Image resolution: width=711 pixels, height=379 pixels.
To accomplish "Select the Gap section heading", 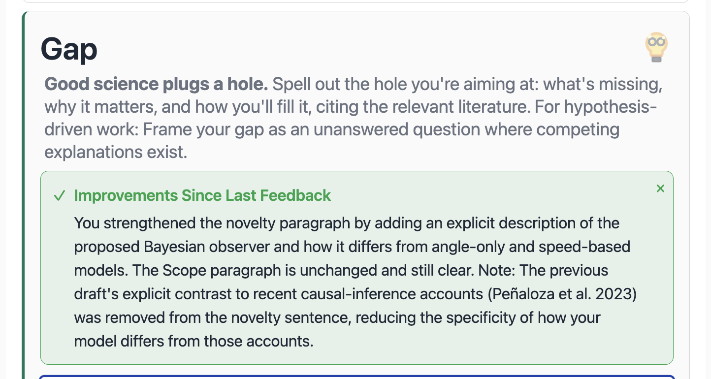I will (x=69, y=49).
